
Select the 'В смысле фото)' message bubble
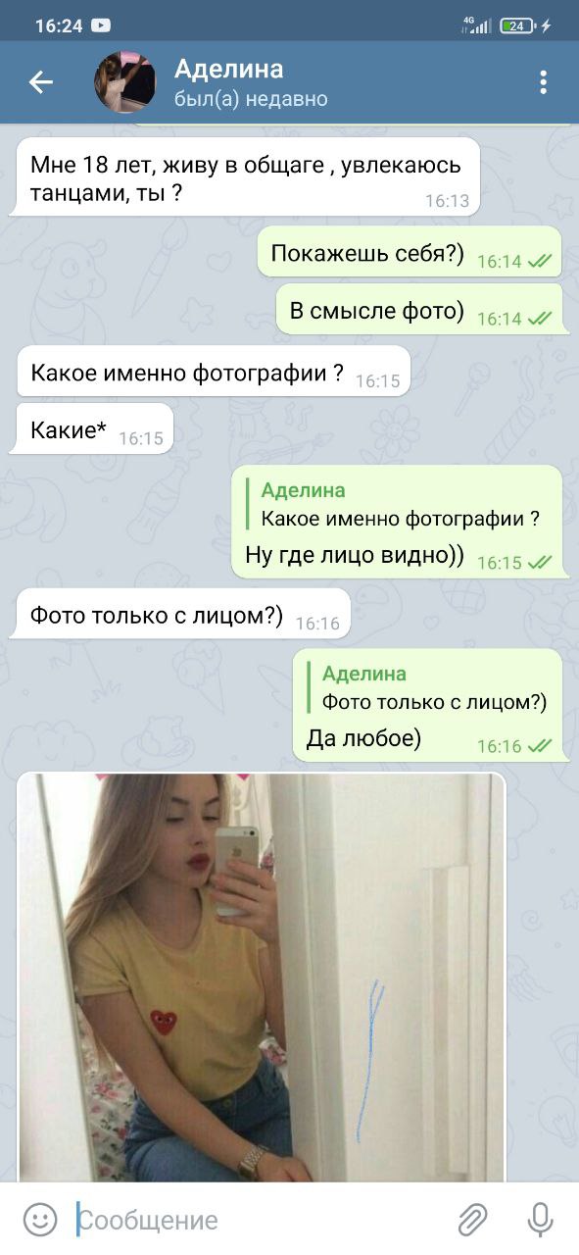pyautogui.click(x=419, y=310)
